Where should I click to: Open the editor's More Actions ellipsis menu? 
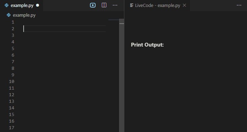pyautogui.click(x=115, y=5)
